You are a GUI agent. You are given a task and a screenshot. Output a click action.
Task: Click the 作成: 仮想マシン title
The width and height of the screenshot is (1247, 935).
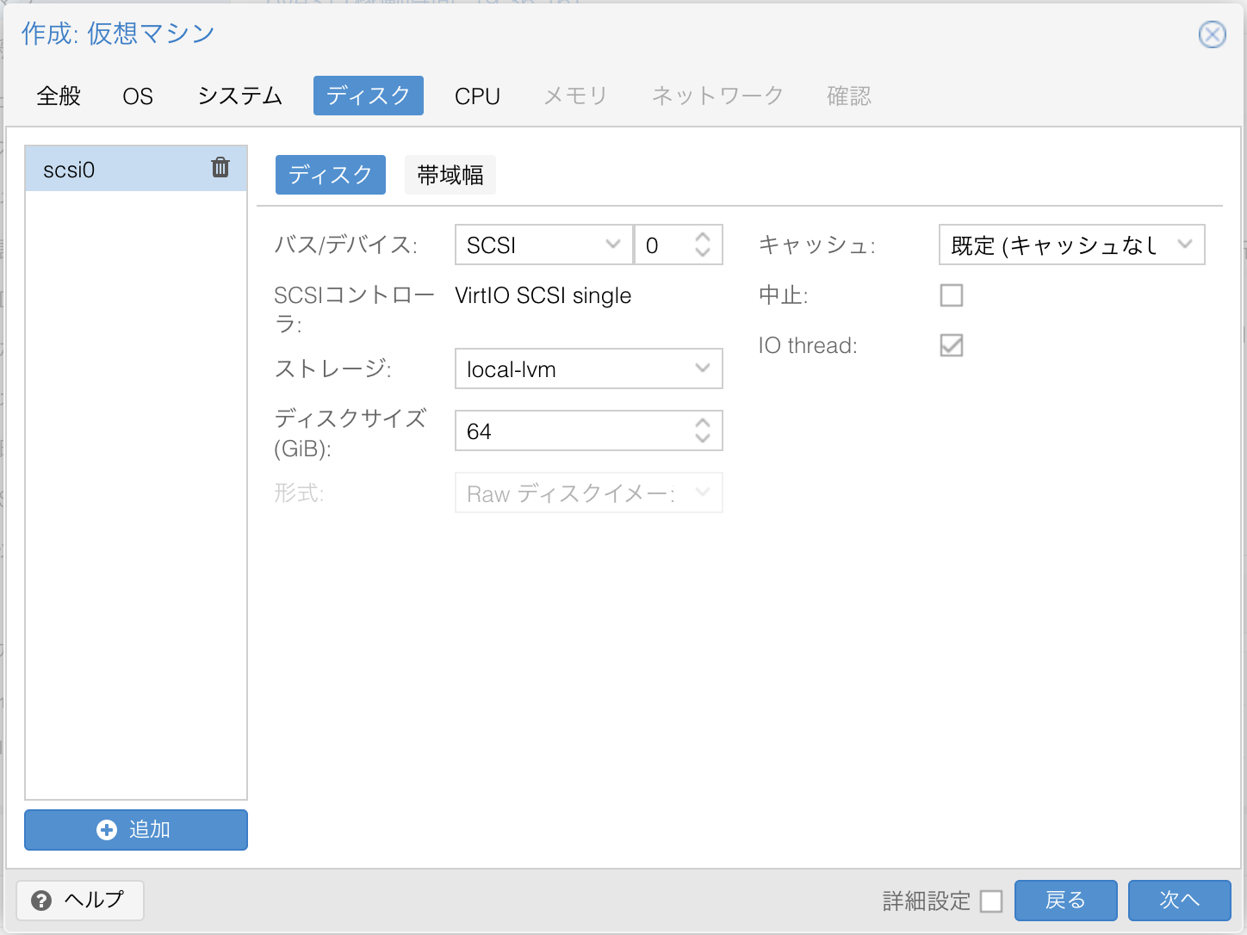[x=118, y=34]
